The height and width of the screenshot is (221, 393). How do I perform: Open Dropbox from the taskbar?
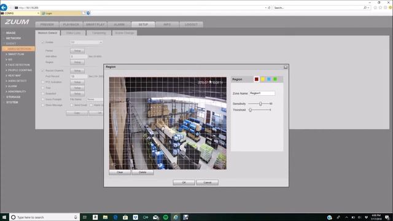[x=135, y=217]
